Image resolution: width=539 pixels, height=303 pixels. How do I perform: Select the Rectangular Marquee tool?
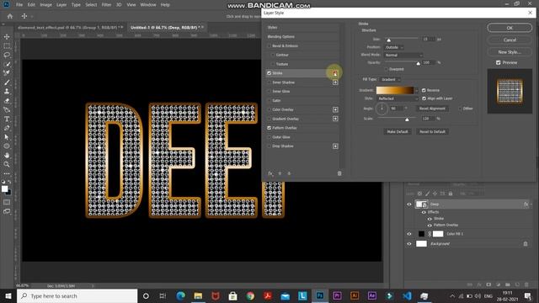coord(7,45)
